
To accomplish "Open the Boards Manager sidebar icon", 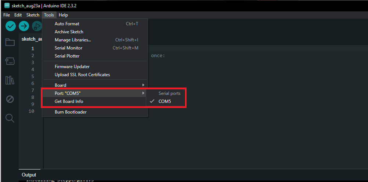I will [10, 61].
